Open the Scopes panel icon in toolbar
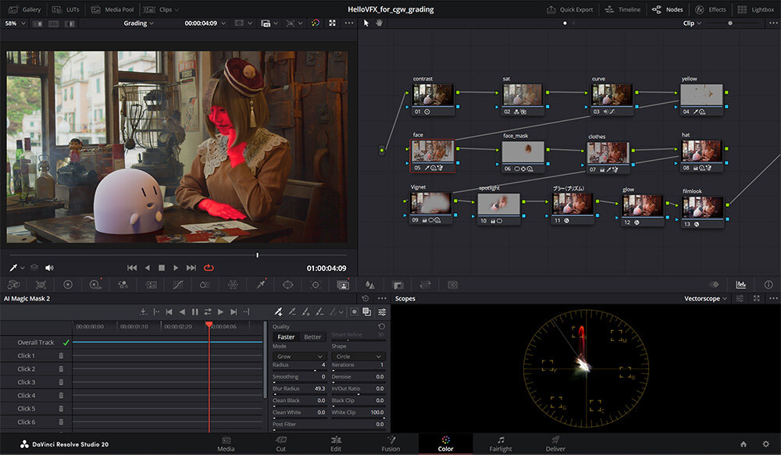The image size is (781, 455). 741,285
